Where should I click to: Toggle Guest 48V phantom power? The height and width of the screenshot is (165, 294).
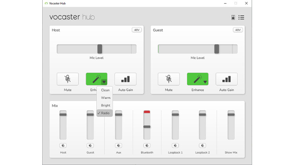238,30
